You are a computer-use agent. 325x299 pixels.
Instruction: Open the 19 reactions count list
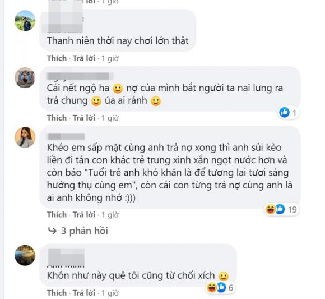click(x=292, y=210)
